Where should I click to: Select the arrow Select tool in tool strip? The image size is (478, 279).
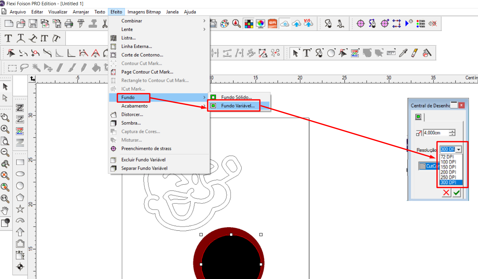(x=296, y=53)
